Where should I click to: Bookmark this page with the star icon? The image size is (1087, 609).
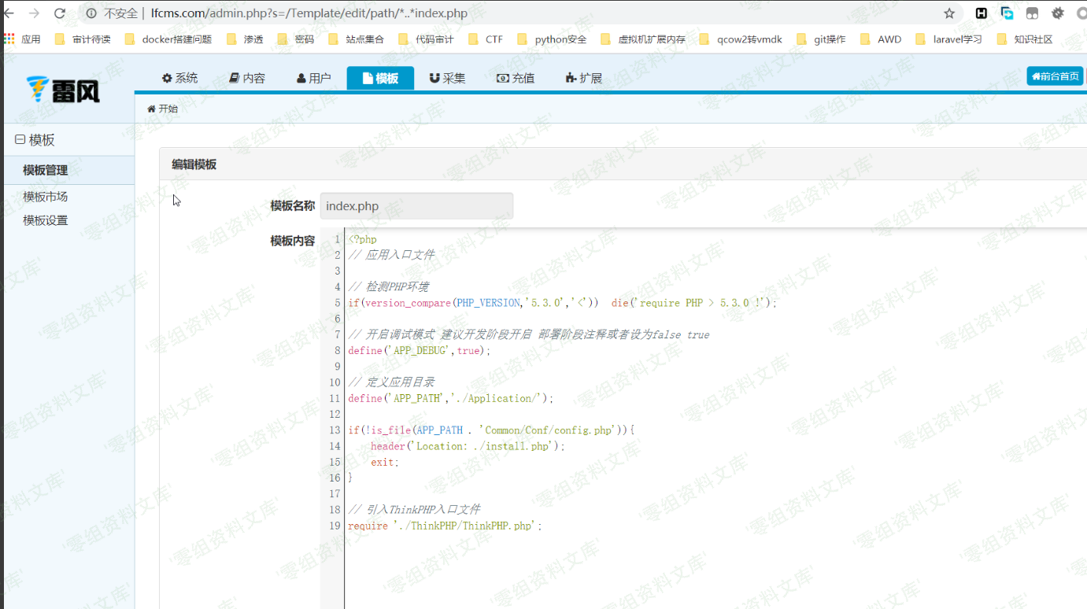[x=949, y=13]
